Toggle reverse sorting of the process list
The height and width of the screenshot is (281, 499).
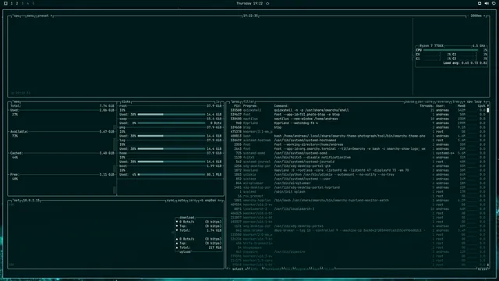[442, 101]
